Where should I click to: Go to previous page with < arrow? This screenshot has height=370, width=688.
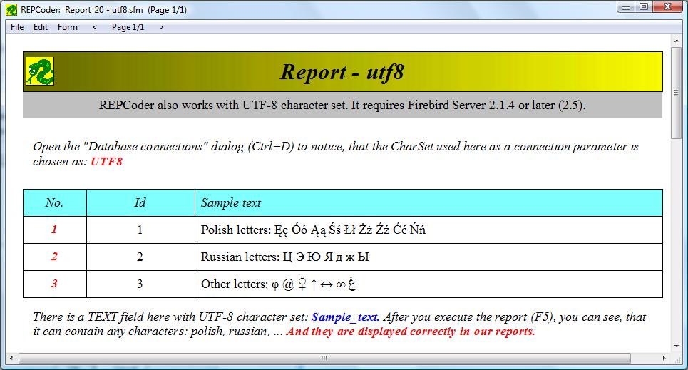(94, 27)
